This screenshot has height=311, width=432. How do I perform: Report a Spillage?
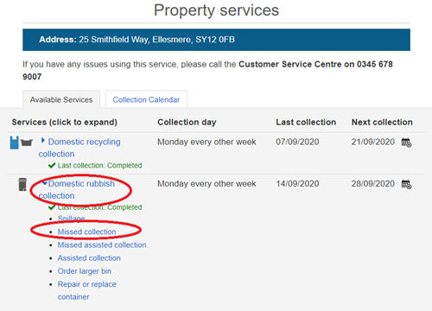click(71, 219)
